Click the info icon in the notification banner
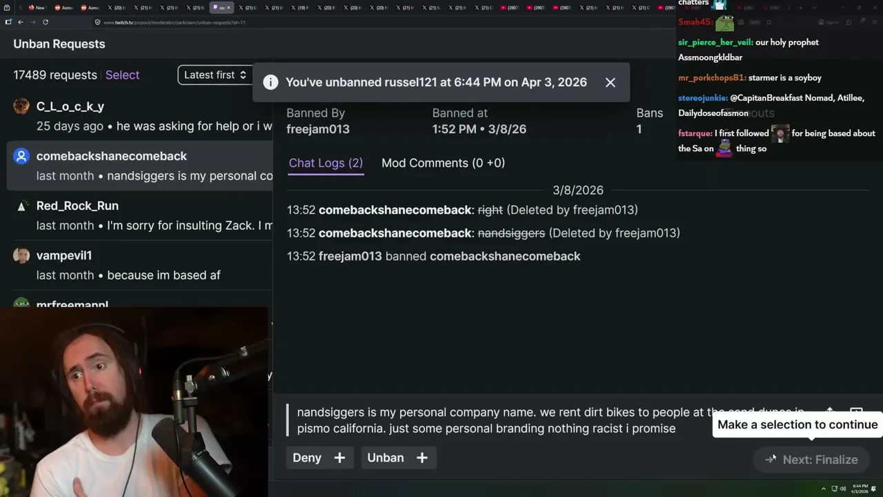The height and width of the screenshot is (497, 883). (x=270, y=82)
